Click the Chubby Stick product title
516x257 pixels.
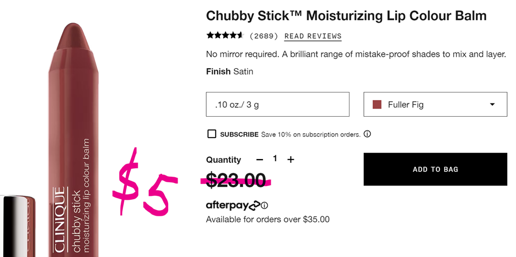click(x=346, y=15)
